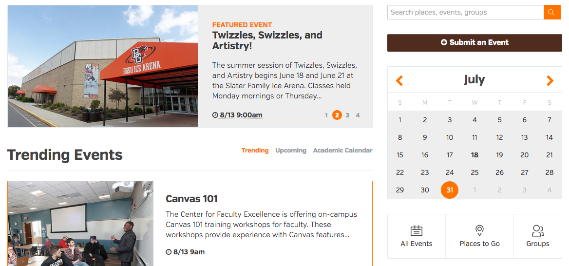Open the Academic Calendar tab
Screen dimensions: 569x266
coord(342,151)
